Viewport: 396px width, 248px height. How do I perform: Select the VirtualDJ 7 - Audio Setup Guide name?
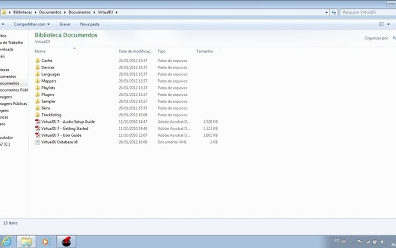[68, 122]
